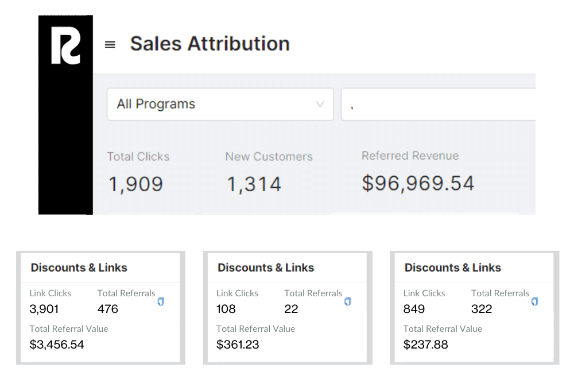Click copy icon in card with 322 referrals
The height and width of the screenshot is (383, 574).
[534, 301]
